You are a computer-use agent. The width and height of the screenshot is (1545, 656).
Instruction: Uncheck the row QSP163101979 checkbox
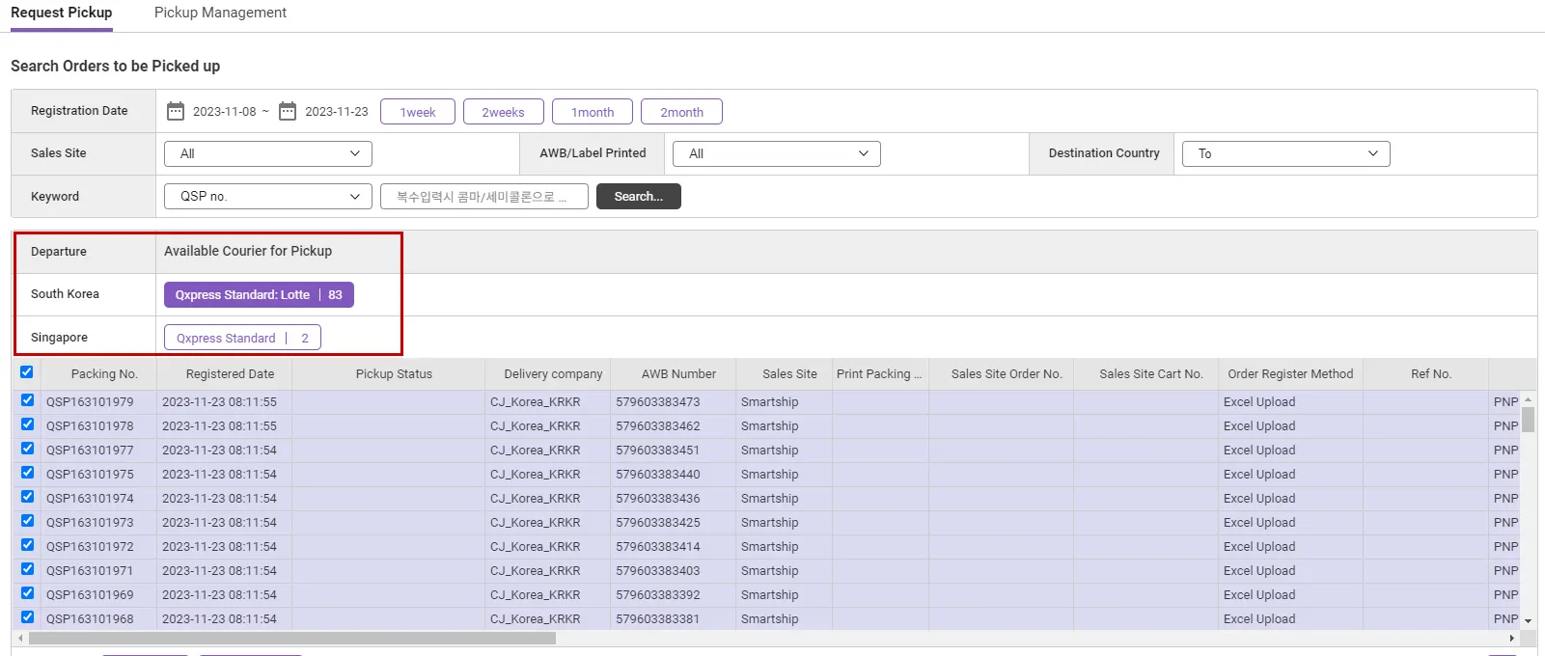27,400
